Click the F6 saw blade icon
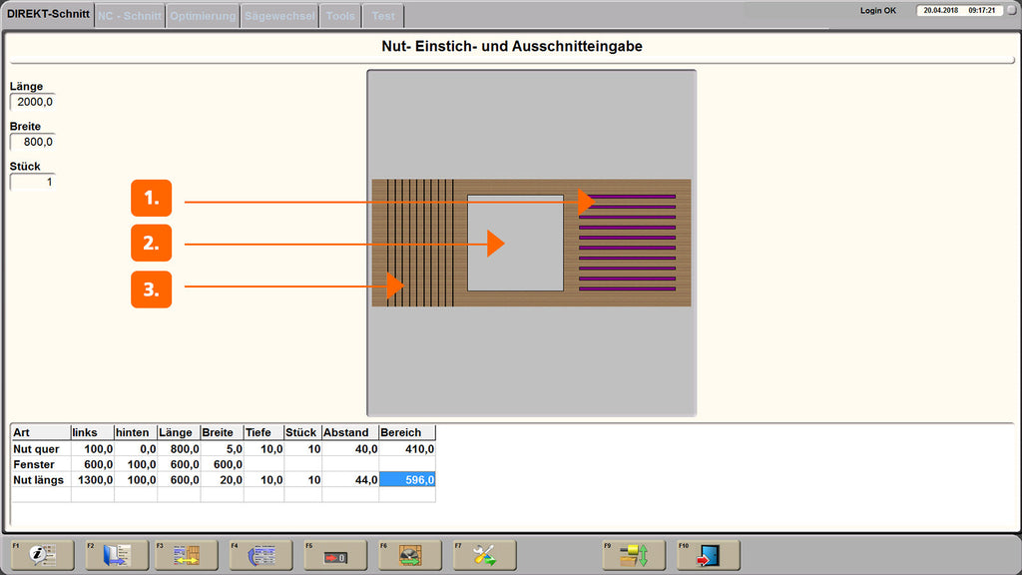 point(410,555)
